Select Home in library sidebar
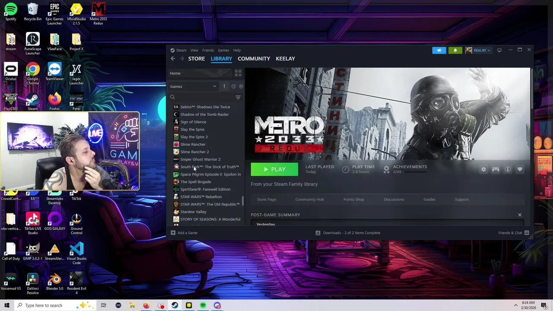The image size is (553, 311). pyautogui.click(x=200, y=73)
